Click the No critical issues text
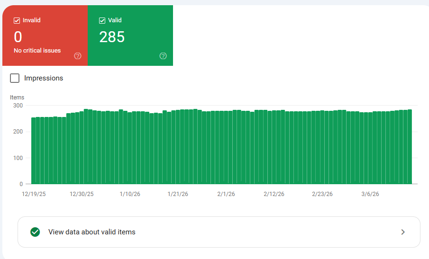Screen dimensions: 429x259 point(37,51)
